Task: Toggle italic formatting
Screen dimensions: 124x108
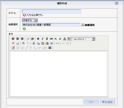Action: click(42, 39)
